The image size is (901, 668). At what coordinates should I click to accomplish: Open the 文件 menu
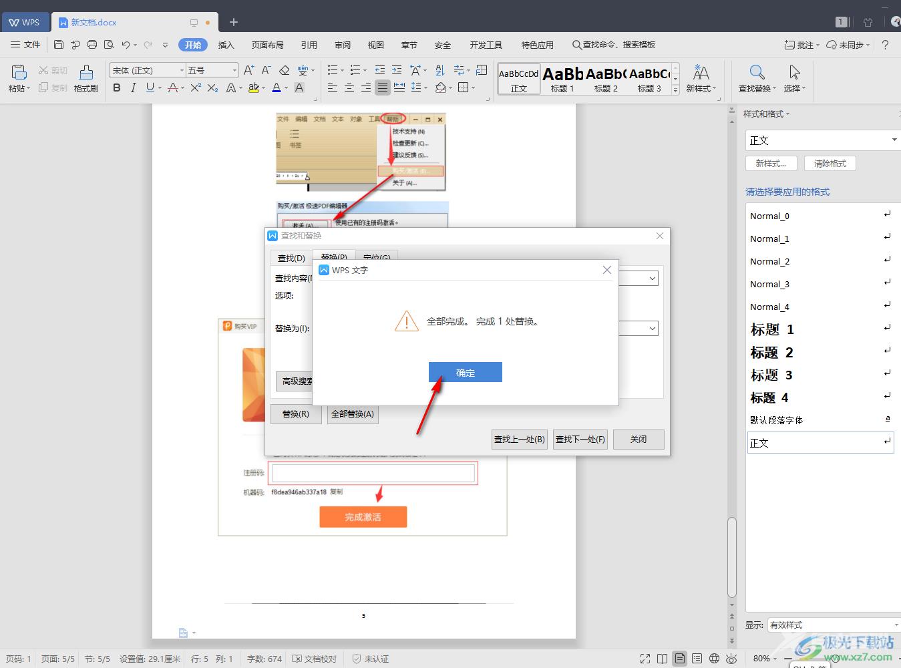coord(25,45)
